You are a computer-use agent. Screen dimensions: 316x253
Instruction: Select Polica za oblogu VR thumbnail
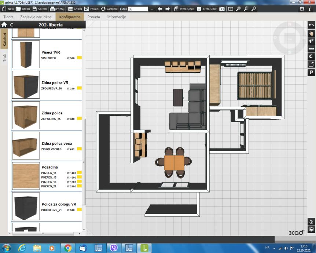click(26, 206)
